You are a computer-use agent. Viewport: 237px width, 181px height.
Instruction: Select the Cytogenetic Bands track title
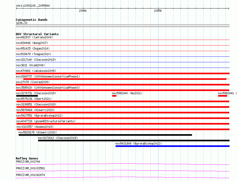coord(32,20)
